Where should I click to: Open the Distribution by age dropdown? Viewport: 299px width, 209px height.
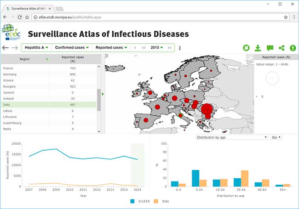pos(232,137)
